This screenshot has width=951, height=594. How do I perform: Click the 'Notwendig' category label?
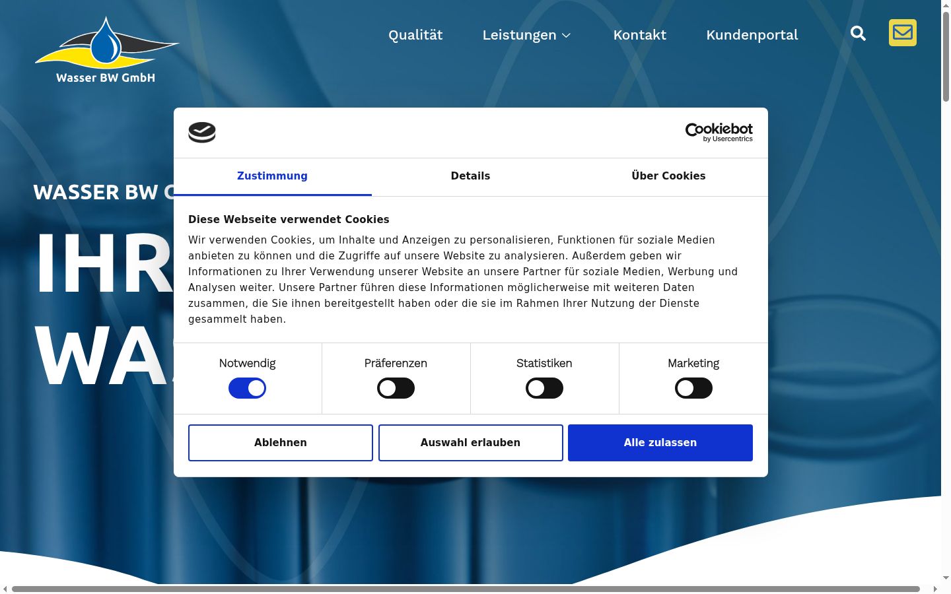[x=247, y=363]
